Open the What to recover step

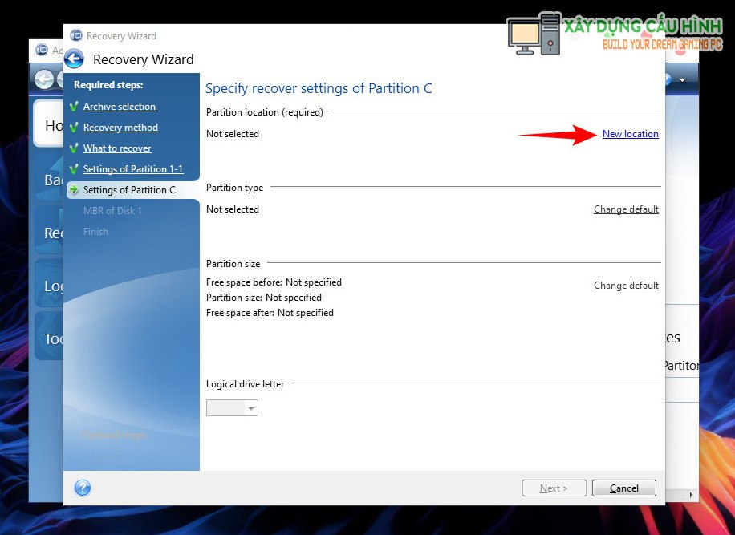(117, 148)
